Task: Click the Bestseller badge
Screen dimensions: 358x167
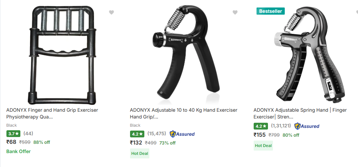Action: click(x=270, y=11)
